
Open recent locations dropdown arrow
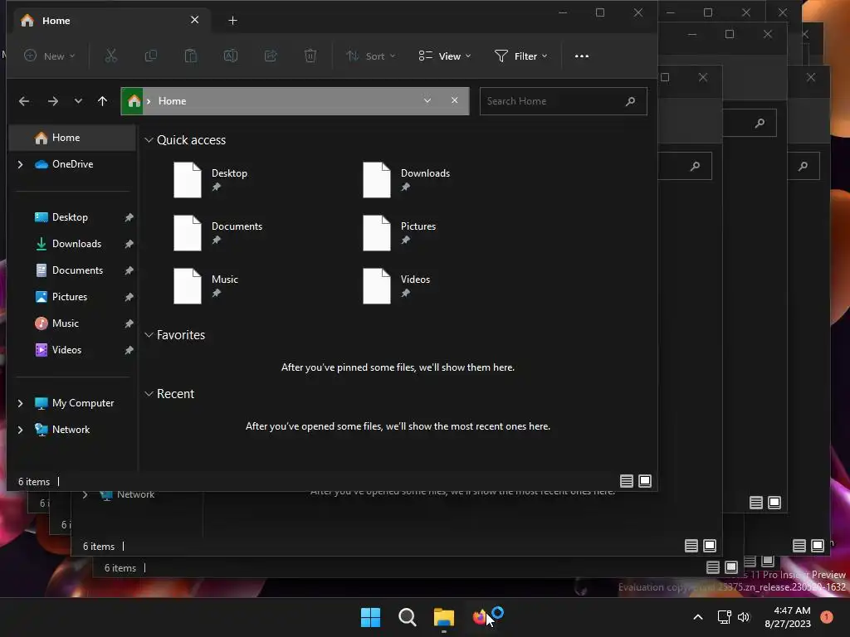tap(78, 101)
